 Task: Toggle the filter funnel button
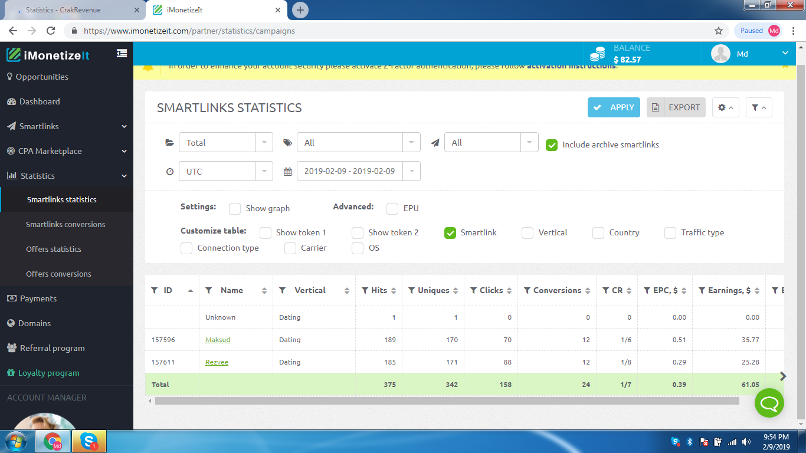point(759,107)
